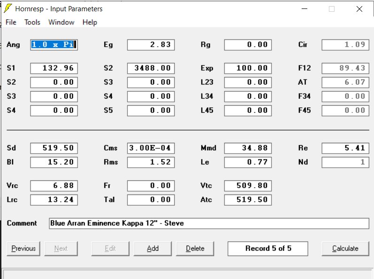The image size is (374, 279).
Task: Click the Eg field with 2.83
Action: [151, 45]
